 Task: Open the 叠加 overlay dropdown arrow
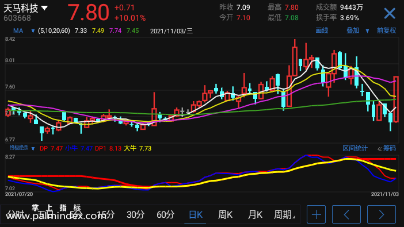point(367,31)
